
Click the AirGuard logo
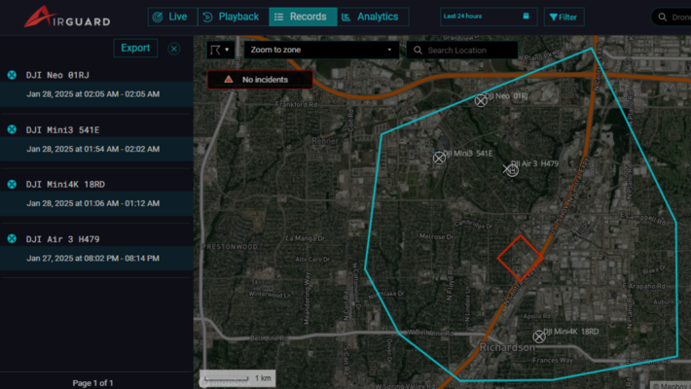[67, 17]
